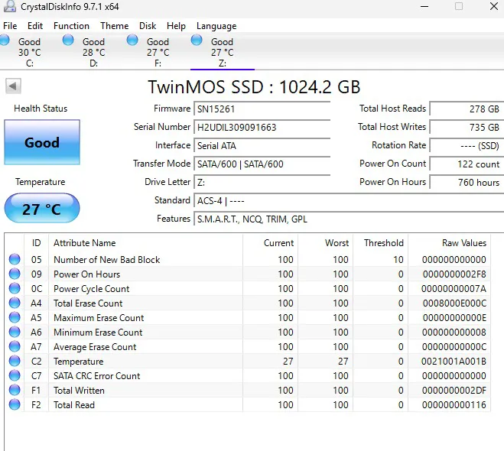Click the Serial Number field
This screenshot has width=504, height=451.
(x=262, y=127)
